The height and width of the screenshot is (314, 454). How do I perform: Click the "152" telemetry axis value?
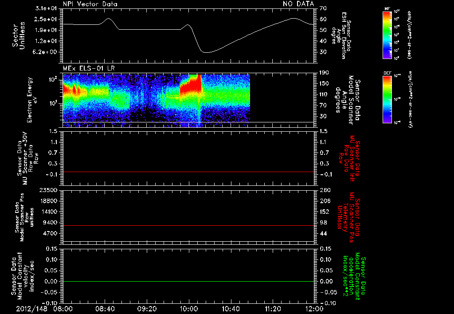[x=325, y=212]
